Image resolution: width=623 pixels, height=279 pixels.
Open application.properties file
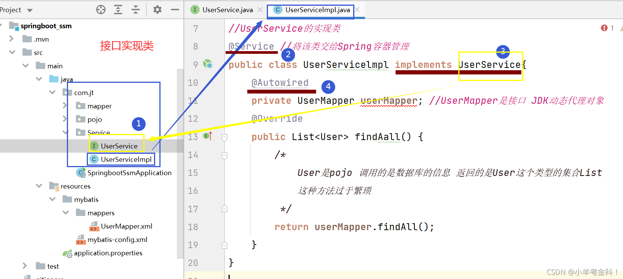[108, 253]
